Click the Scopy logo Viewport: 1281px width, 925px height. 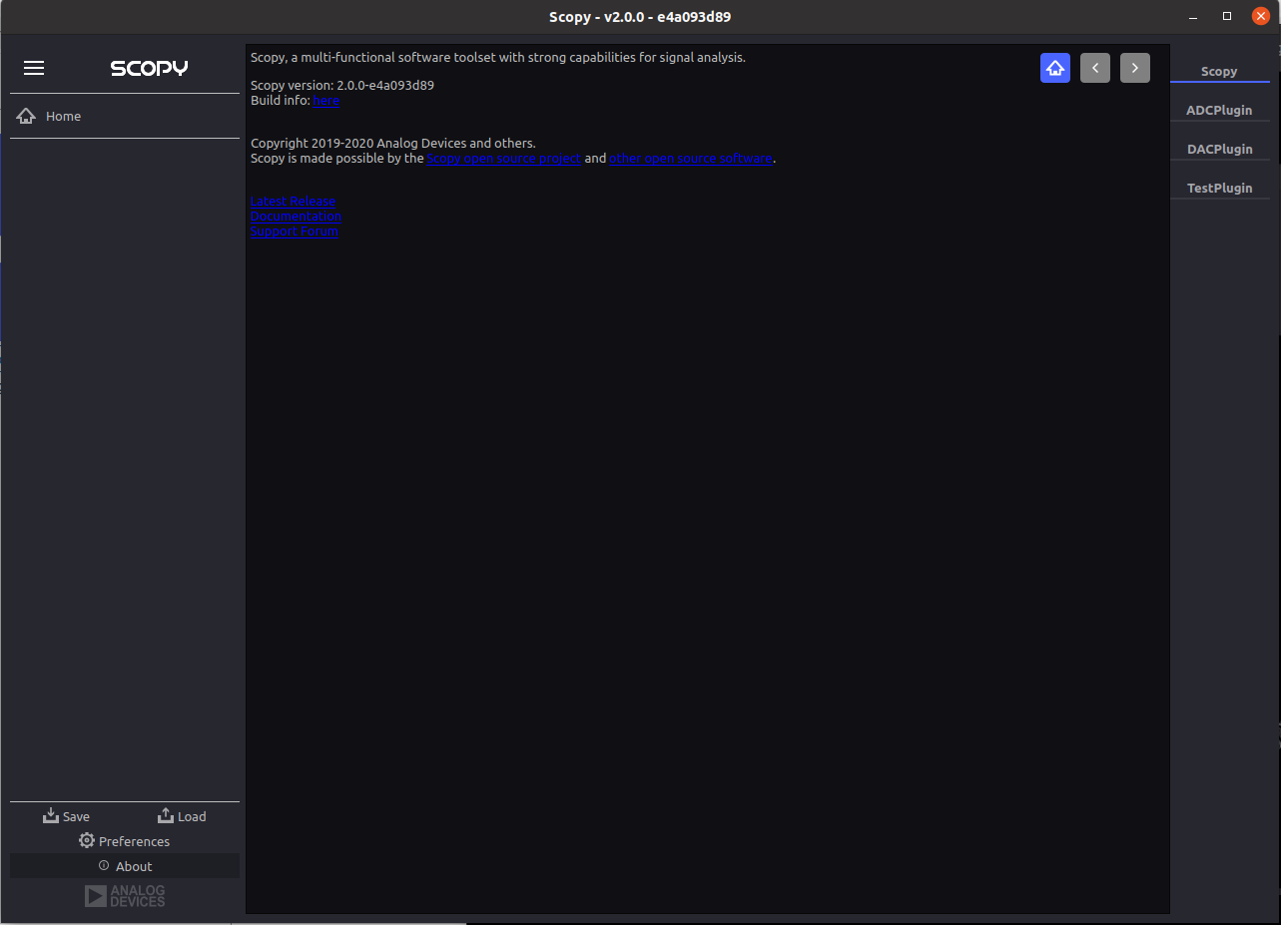149,68
